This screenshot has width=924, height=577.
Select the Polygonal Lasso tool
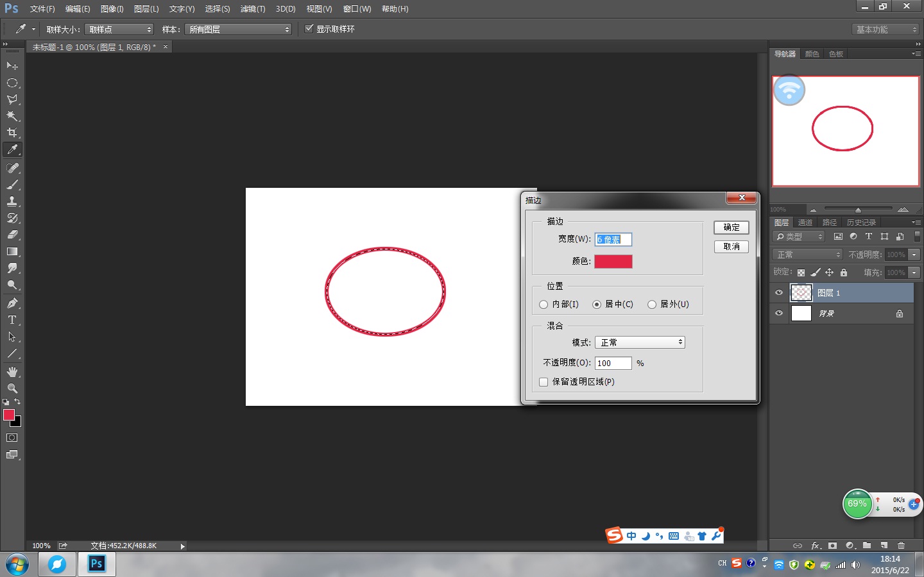pos(12,99)
